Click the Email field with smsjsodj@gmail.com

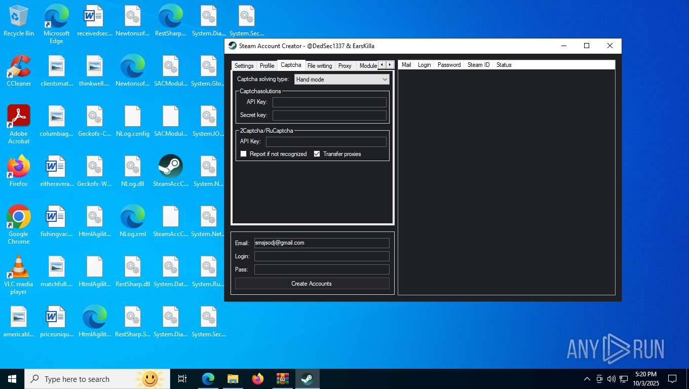[x=322, y=243]
